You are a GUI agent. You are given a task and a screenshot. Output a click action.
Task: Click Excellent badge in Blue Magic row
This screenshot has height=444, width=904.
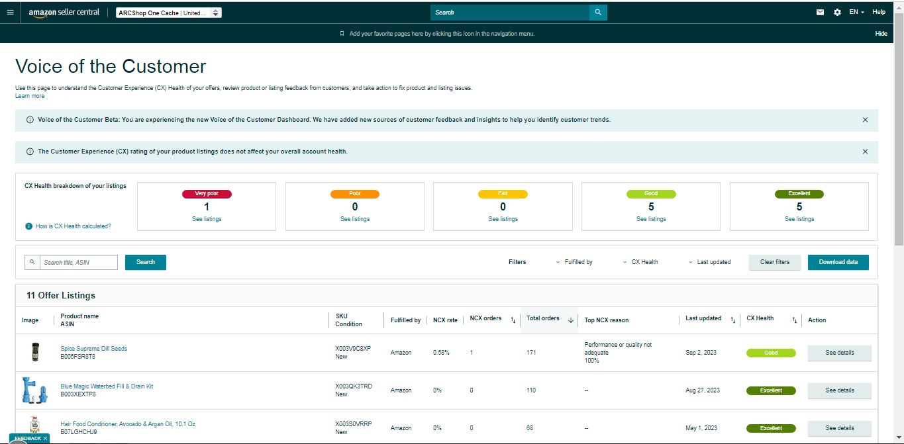[x=771, y=390]
